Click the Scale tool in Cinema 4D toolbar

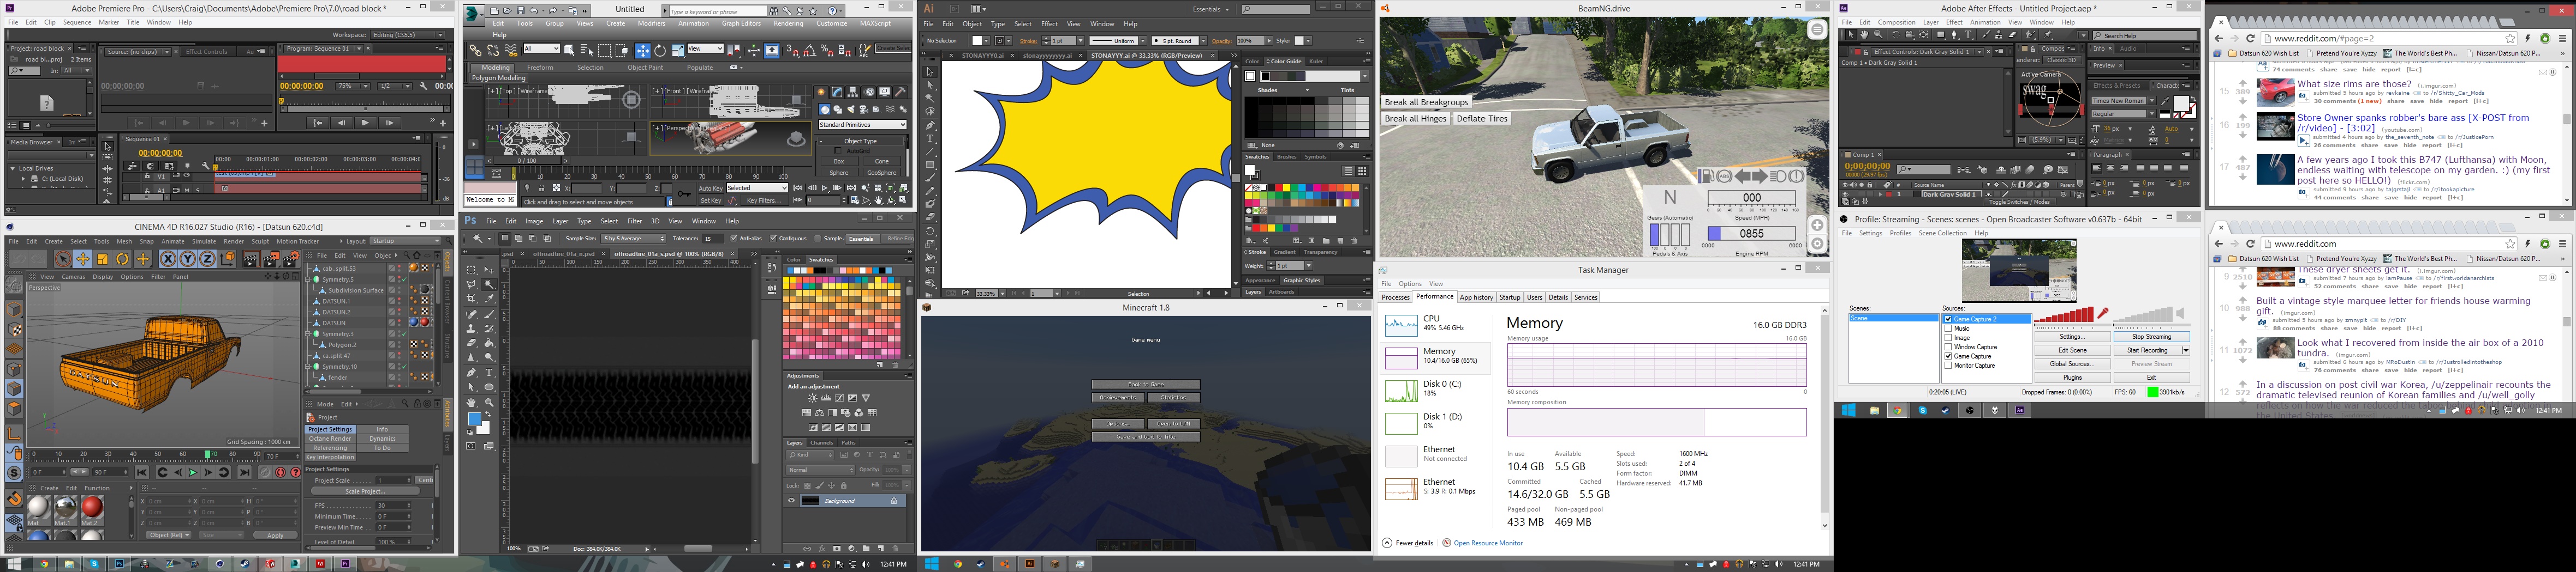coord(103,259)
